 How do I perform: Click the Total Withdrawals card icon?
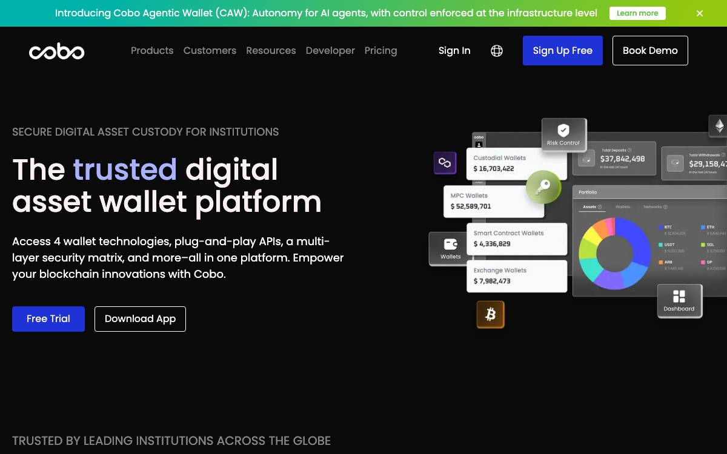click(x=676, y=163)
